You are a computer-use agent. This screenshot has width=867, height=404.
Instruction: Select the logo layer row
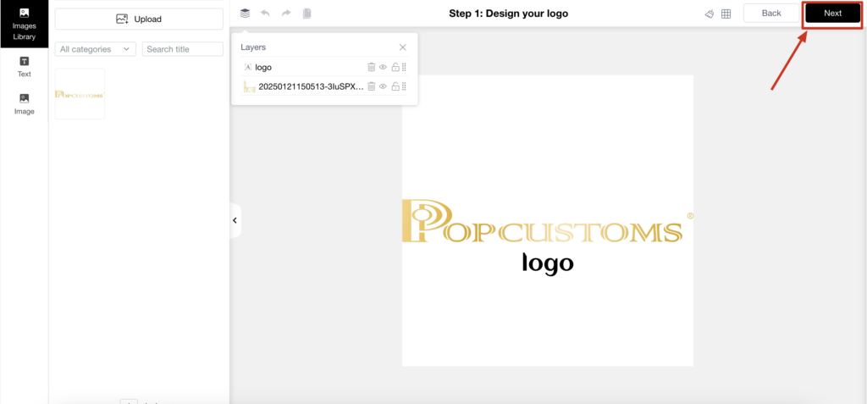(325, 67)
